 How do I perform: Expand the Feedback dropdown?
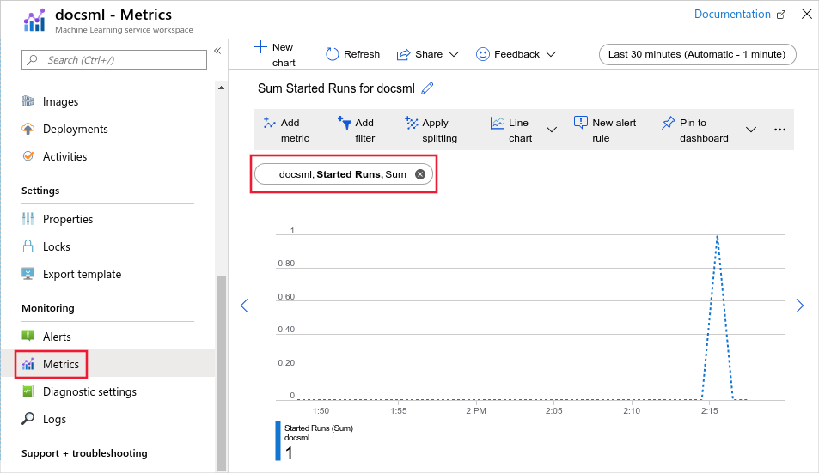pos(516,54)
